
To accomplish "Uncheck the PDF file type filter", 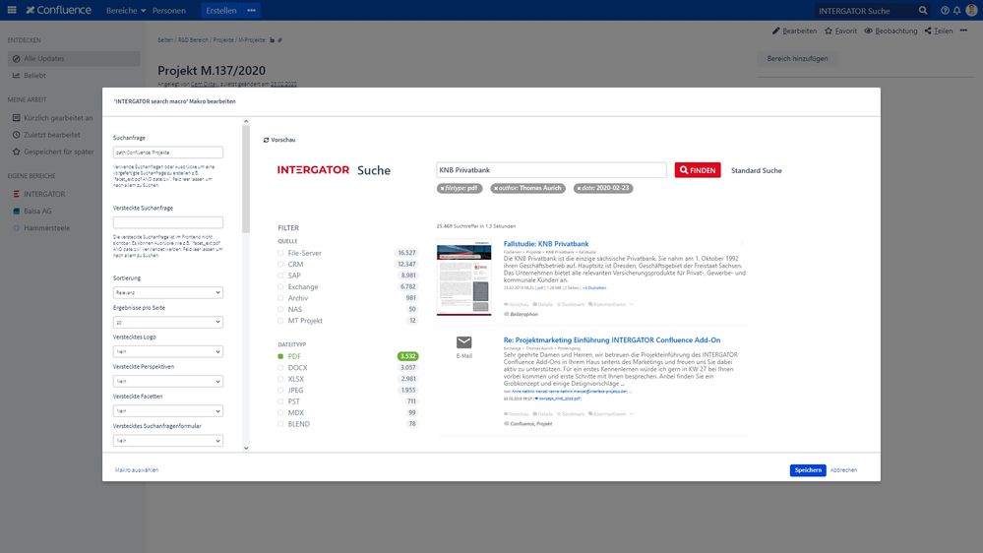I will 280,356.
